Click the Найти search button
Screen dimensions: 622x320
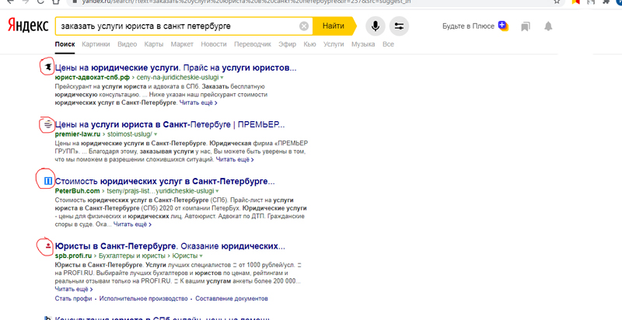point(334,26)
